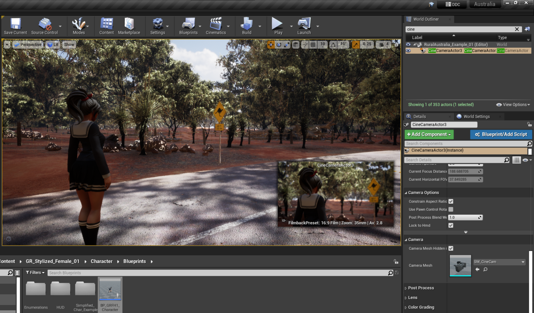Toggle grid snapping in the viewport toolbar

[313, 45]
